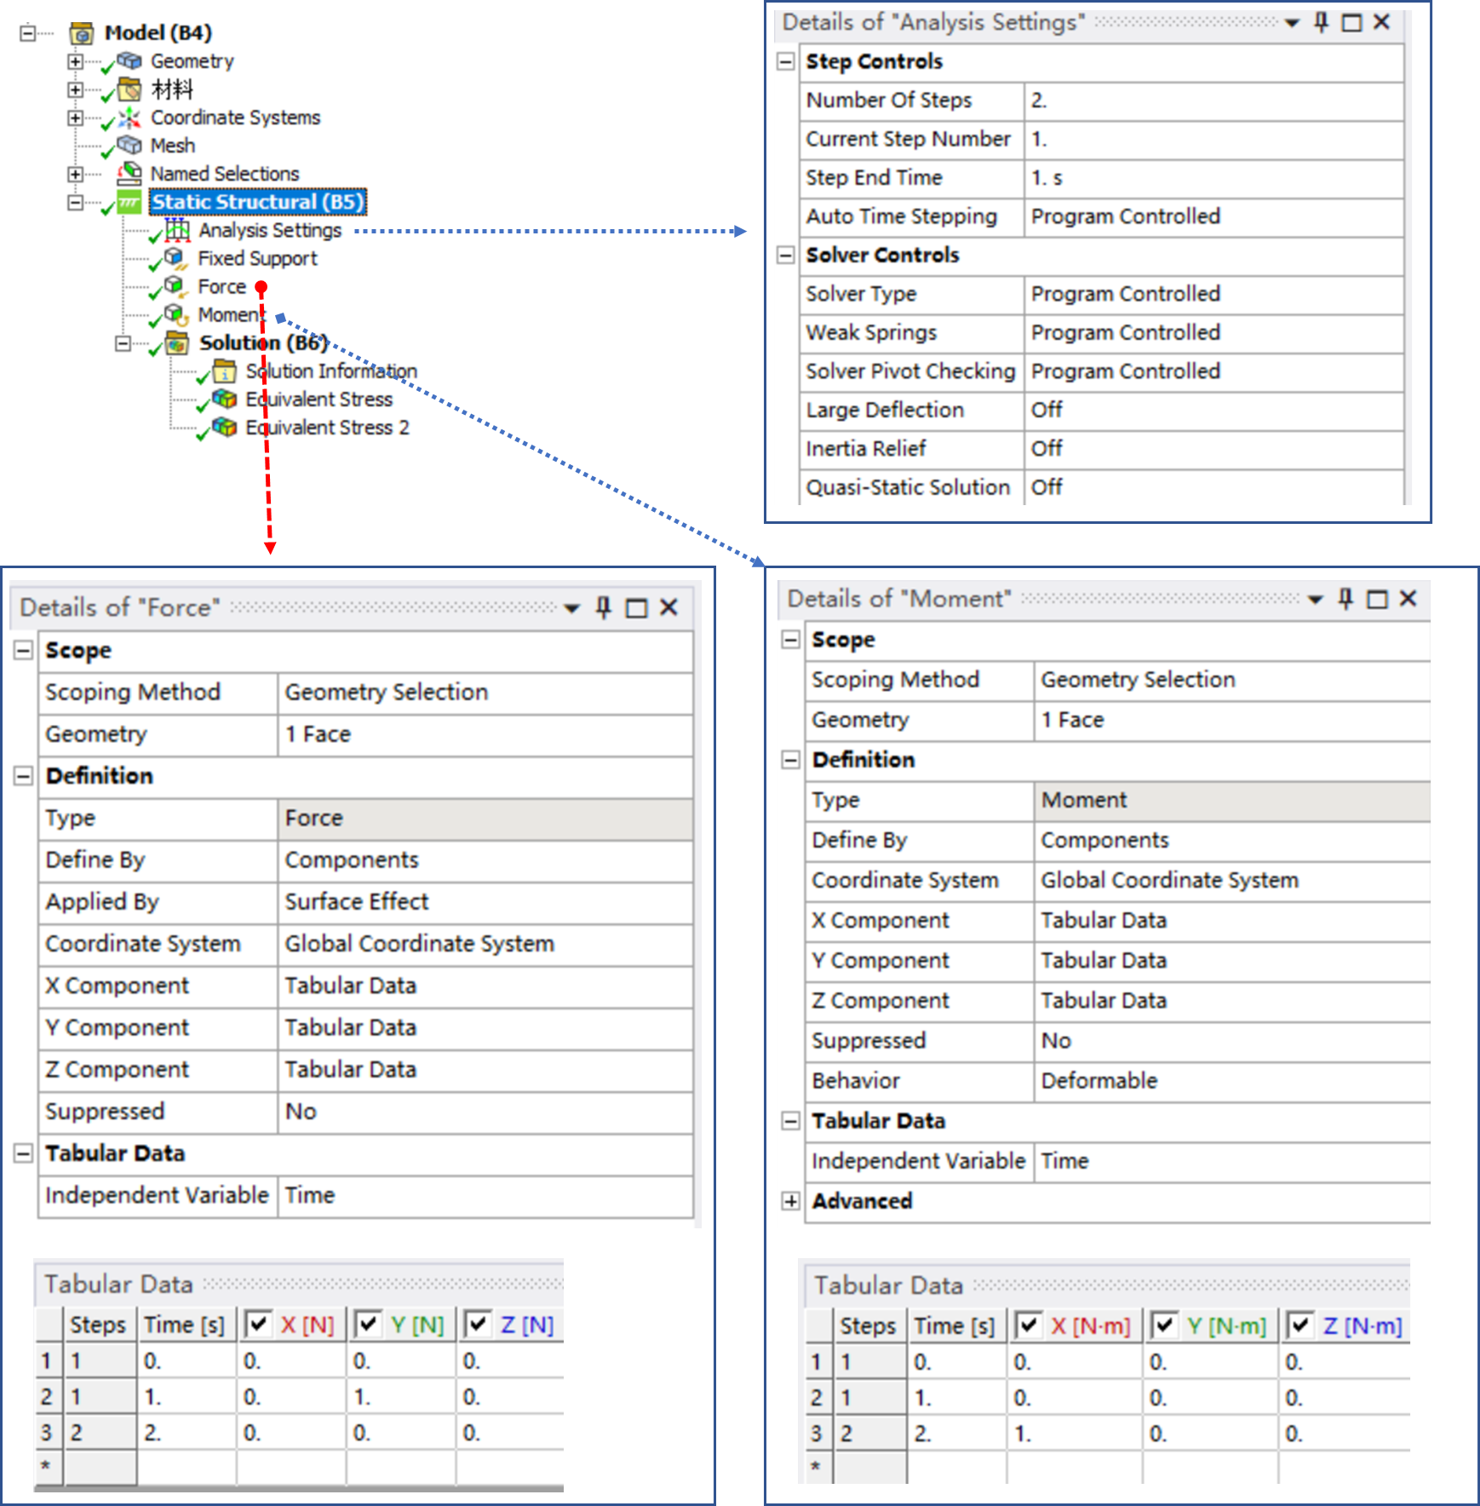Image resolution: width=1480 pixels, height=1506 pixels.
Task: Toggle the Z [N·m] moment column checkbox
Action: (1299, 1325)
